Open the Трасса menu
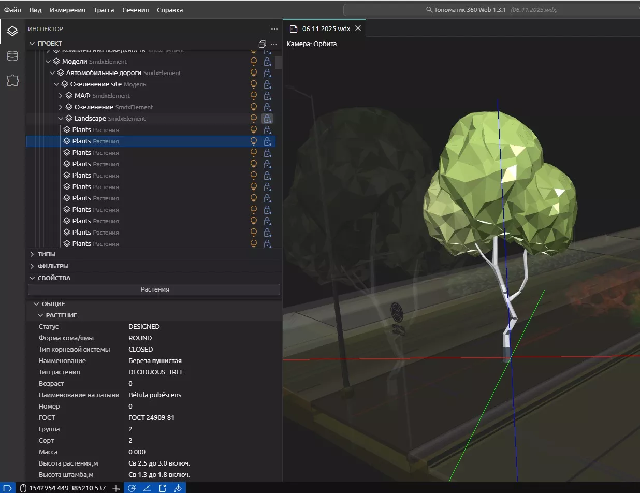640x493 pixels. pos(104,10)
